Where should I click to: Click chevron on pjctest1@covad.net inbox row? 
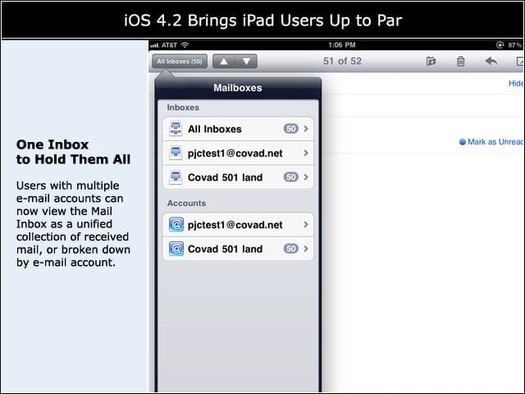(306, 153)
